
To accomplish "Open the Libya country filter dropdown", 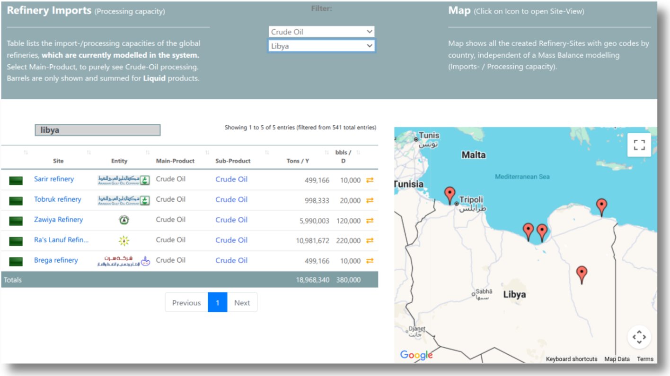I will (x=321, y=46).
